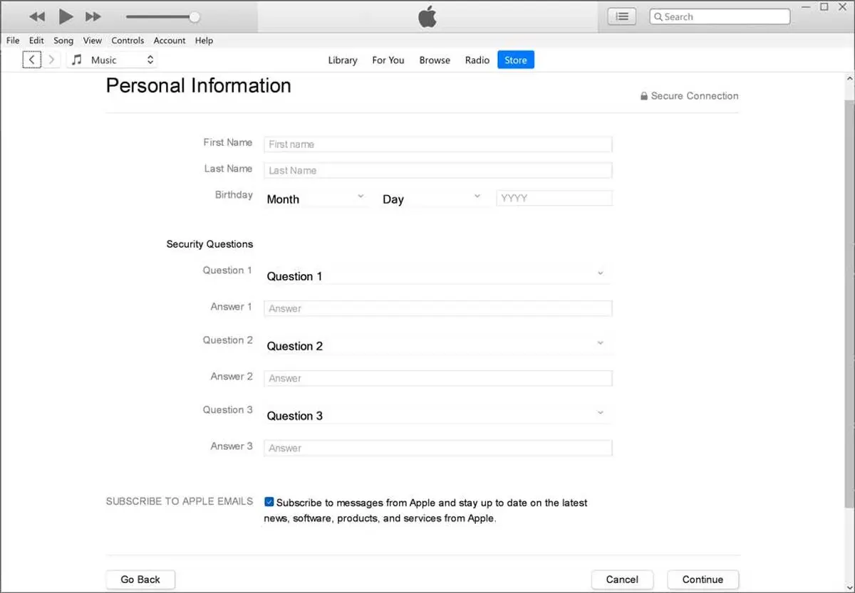
Task: Click the Security Questions label
Action: tap(209, 244)
